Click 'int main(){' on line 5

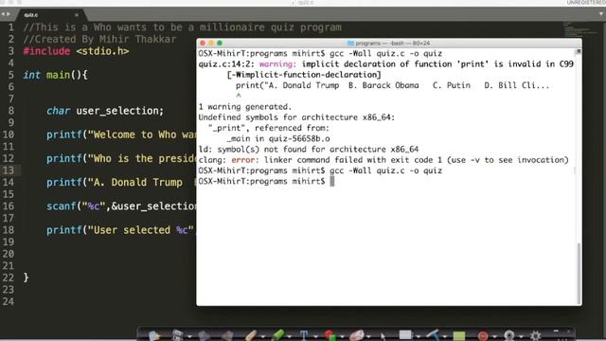pos(55,75)
